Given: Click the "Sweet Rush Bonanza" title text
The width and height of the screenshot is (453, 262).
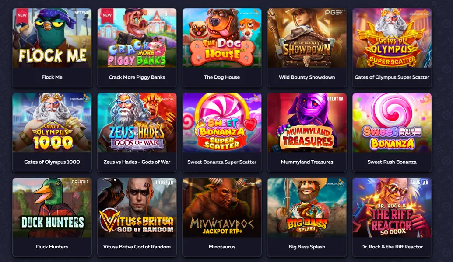Looking at the screenshot, I should [x=392, y=162].
